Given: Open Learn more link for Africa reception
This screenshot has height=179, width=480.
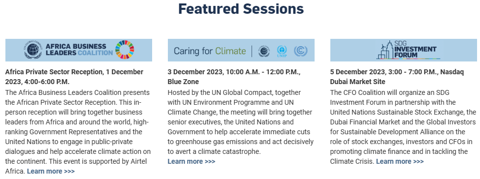Looking at the screenshot, I should [x=51, y=171].
